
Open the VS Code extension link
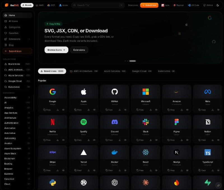pos(193,5)
